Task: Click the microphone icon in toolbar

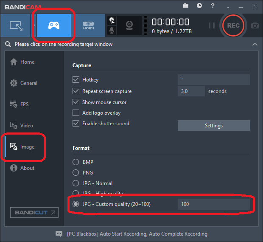Action: [112, 31]
